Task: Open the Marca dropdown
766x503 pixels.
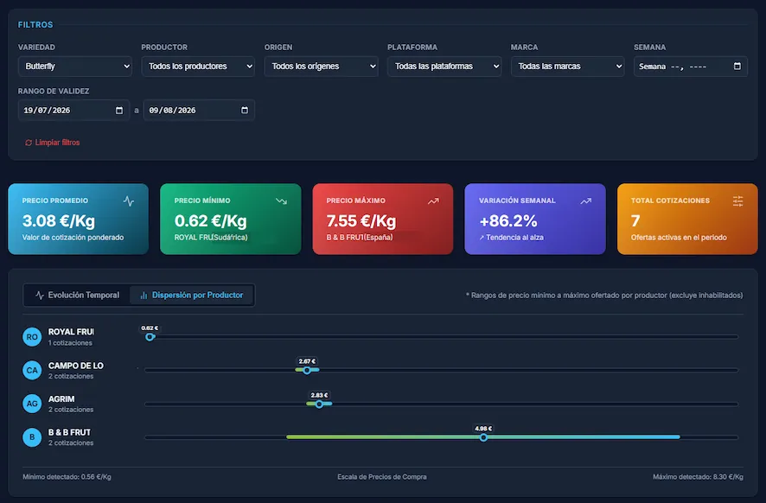Action: [x=568, y=67]
